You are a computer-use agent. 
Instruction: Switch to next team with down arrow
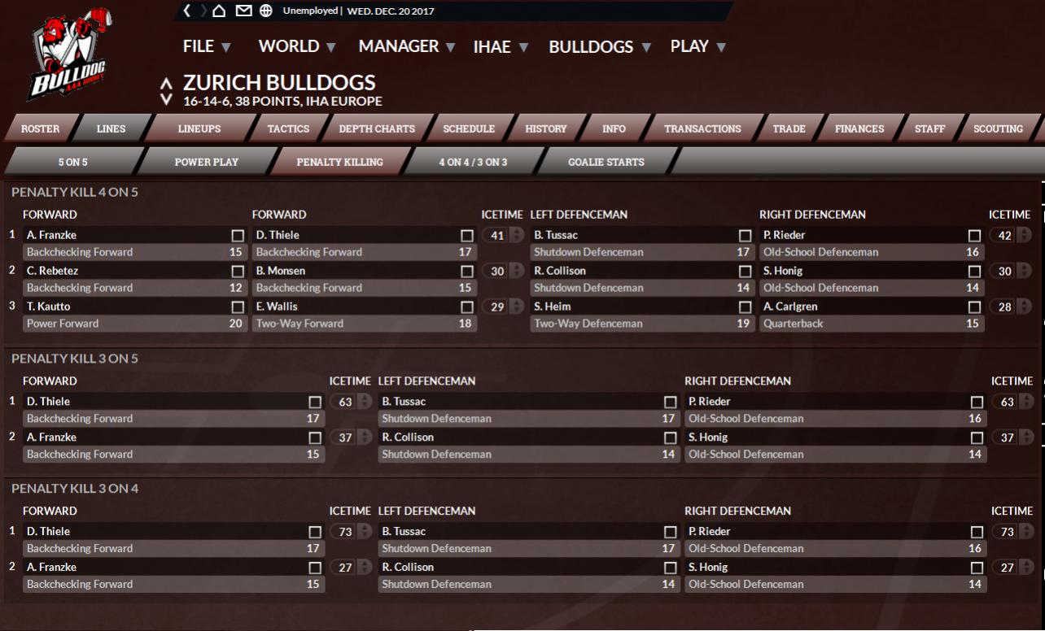click(167, 99)
